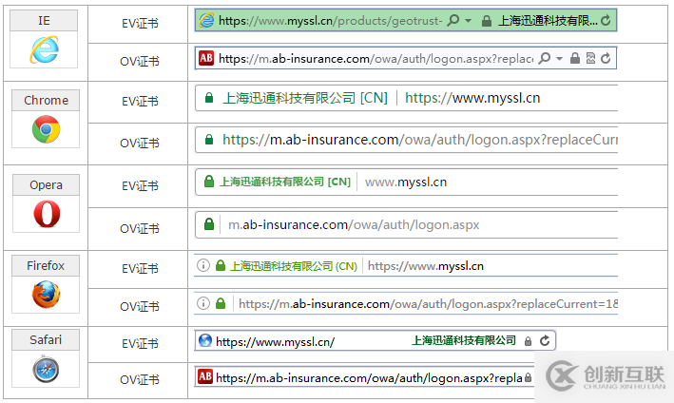Open address dropdown arrow in IE EV bar
674x403 pixels.
(468, 21)
